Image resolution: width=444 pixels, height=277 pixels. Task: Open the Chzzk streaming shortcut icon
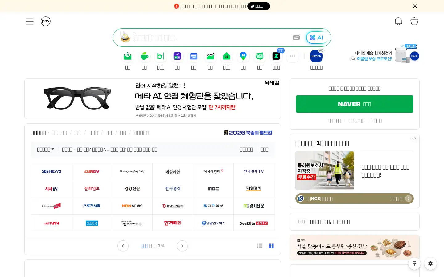(x=276, y=56)
